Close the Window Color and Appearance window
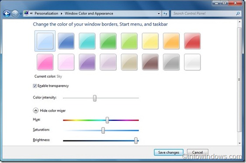The image size is (246, 163). pyautogui.click(x=235, y=3)
